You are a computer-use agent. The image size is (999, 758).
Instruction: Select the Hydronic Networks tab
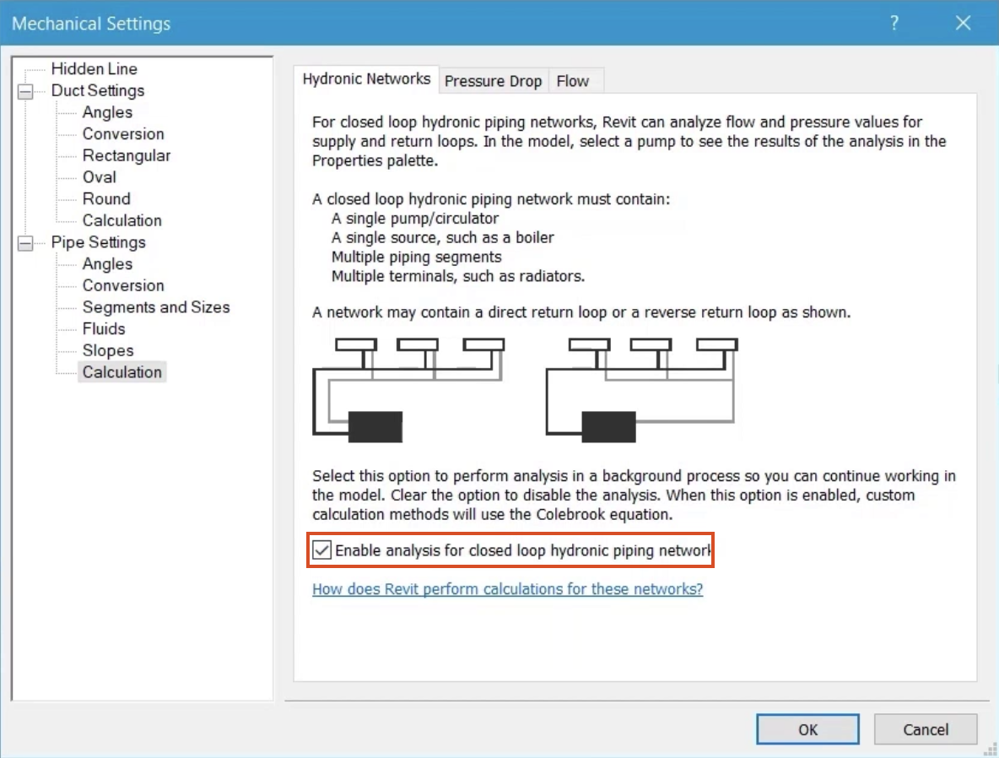click(366, 79)
